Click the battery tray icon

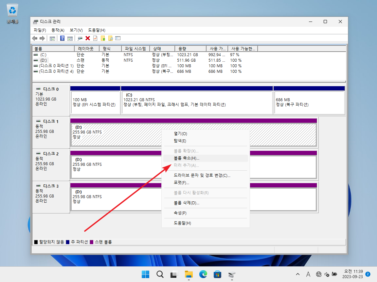[x=334, y=274]
